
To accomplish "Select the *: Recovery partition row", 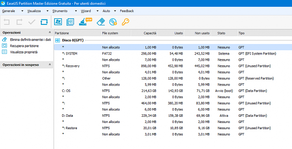I will click(x=173, y=66).
